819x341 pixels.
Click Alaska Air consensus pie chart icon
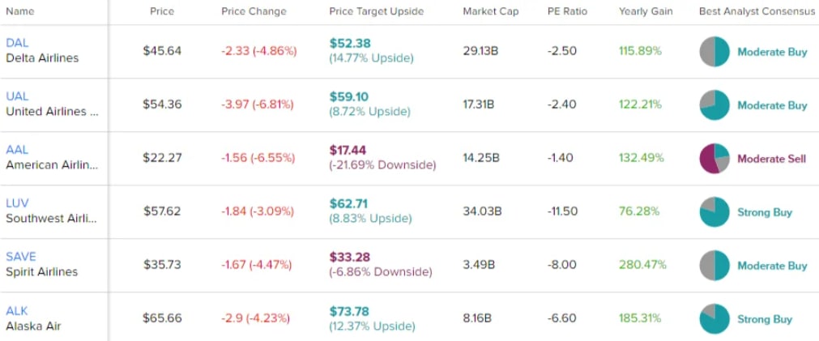[x=714, y=319]
